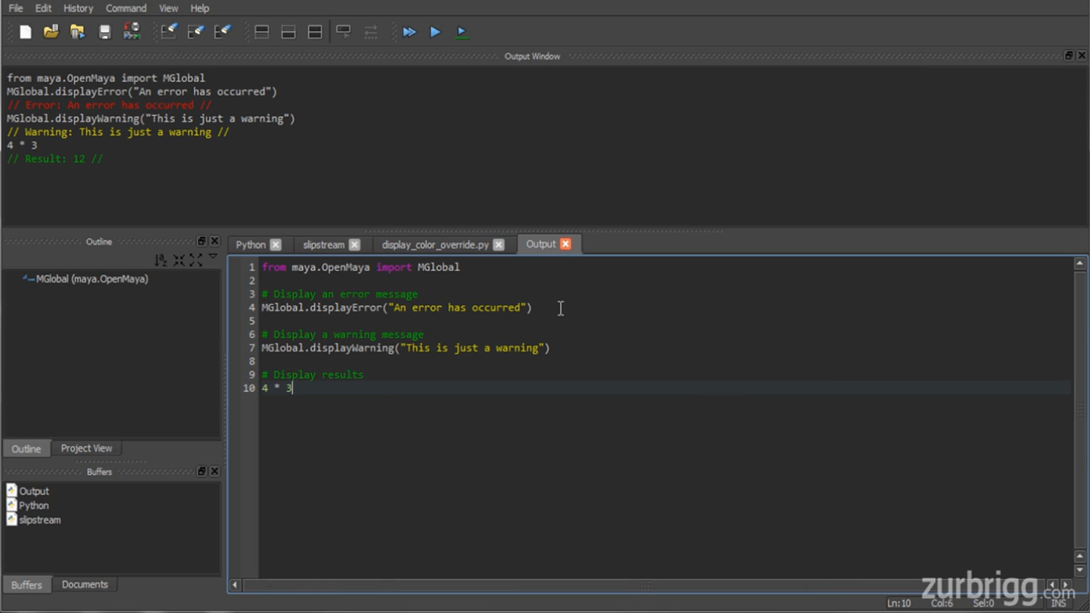This screenshot has height=613, width=1090.
Task: Click the play icon with green underline
Action: tap(461, 32)
